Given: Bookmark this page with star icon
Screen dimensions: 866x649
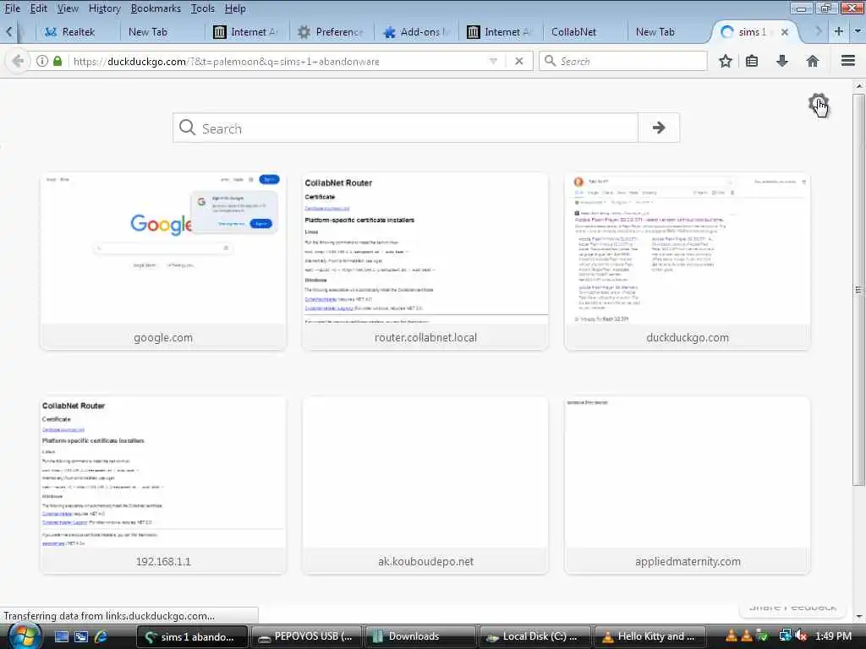Looking at the screenshot, I should (725, 61).
